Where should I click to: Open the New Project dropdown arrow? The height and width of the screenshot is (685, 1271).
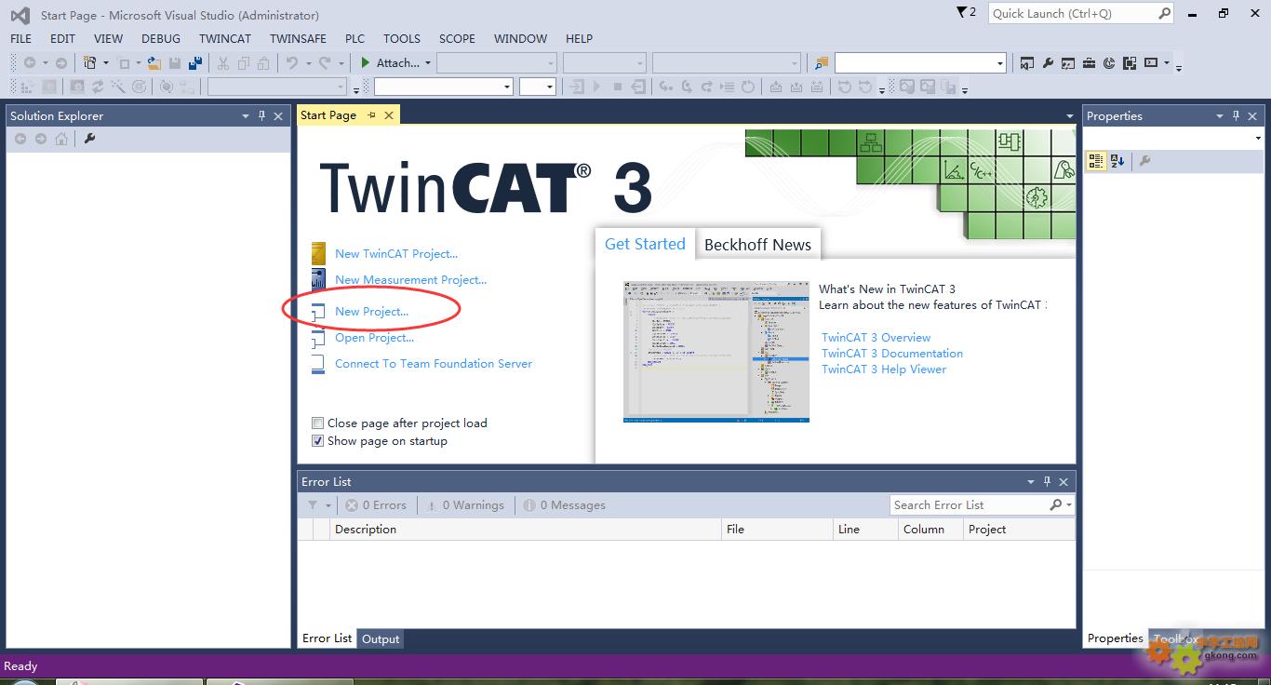pos(106,63)
